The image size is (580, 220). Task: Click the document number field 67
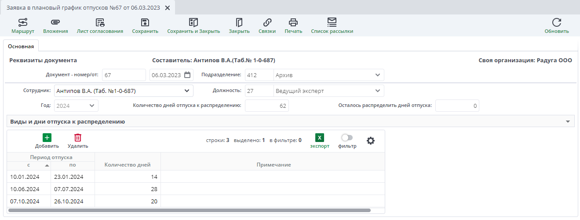(x=124, y=75)
